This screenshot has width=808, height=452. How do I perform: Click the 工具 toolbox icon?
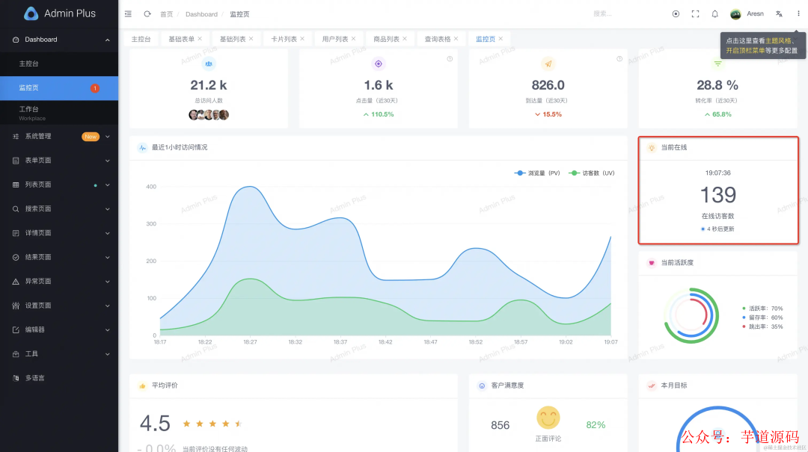click(x=16, y=354)
